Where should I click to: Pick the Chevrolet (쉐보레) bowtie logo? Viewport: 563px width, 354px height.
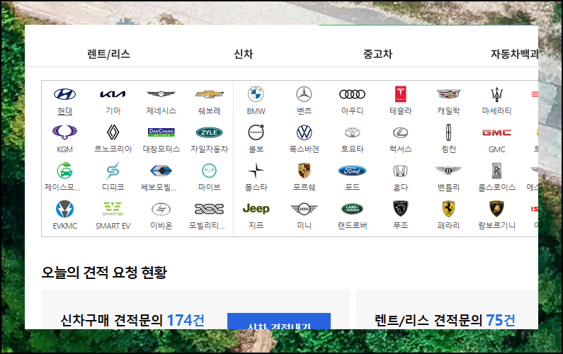click(210, 94)
